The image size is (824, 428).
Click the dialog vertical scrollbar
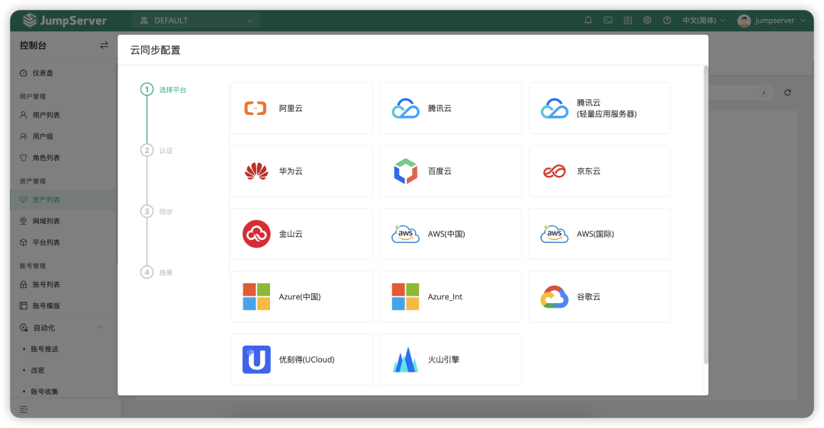tap(706, 215)
